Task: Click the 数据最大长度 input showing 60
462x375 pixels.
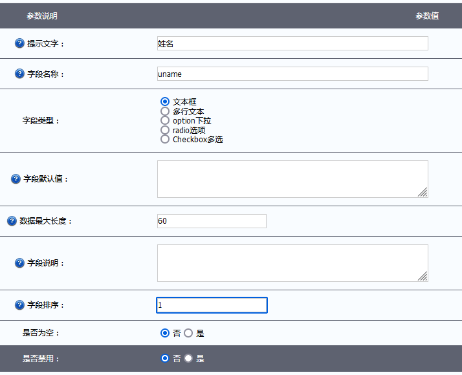Action: (212, 221)
